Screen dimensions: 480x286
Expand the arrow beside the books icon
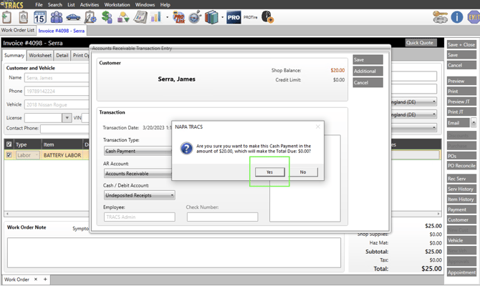point(223,17)
